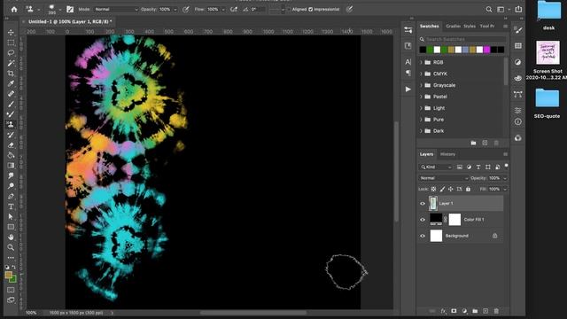Image resolution: width=567 pixels, height=319 pixels.
Task: Click the Color Fill 1 mask thumbnail
Action: [x=454, y=220]
